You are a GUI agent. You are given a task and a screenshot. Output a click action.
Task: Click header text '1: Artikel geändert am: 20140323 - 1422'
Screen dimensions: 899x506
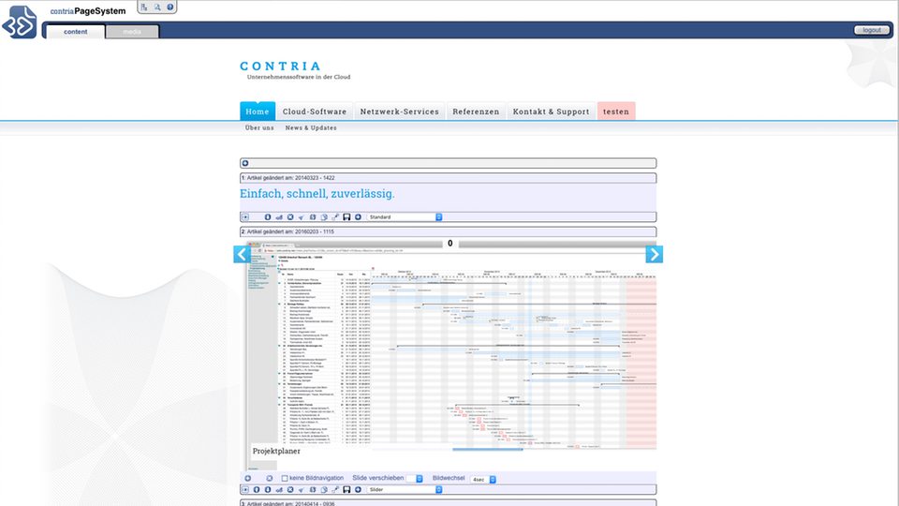[x=287, y=178]
